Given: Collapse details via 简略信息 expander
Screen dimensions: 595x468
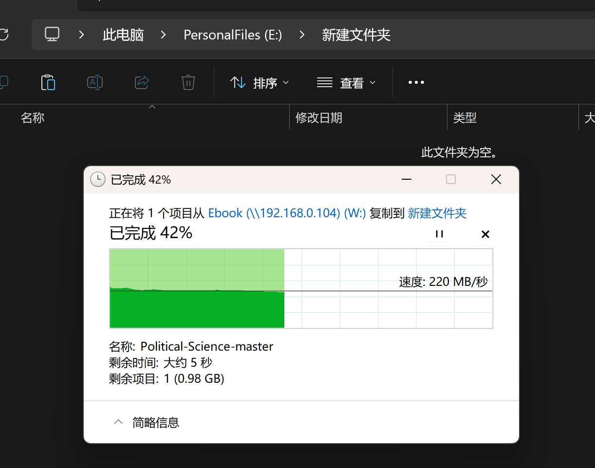Looking at the screenshot, I should (x=146, y=422).
